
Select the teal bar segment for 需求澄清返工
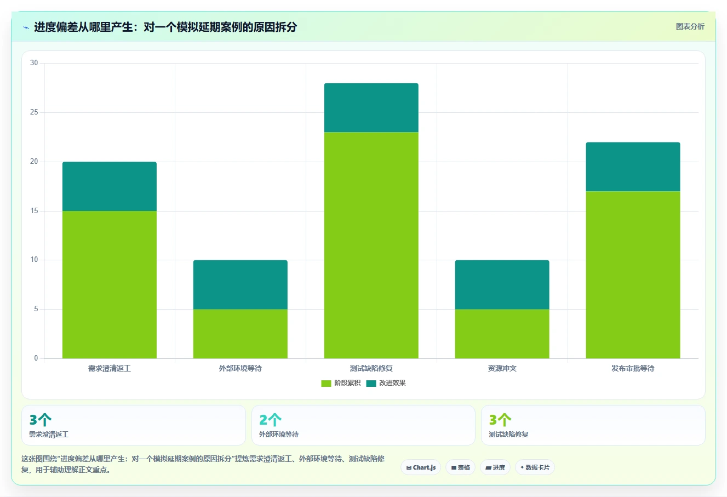pos(110,186)
